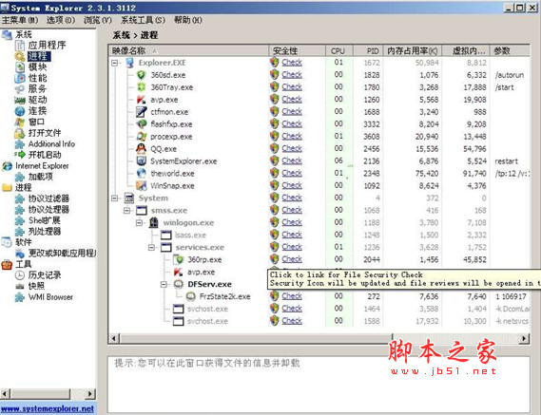Image resolution: width=541 pixels, height=415 pixels.
Task: Click Check link for 360rp.exe
Action: tap(292, 259)
